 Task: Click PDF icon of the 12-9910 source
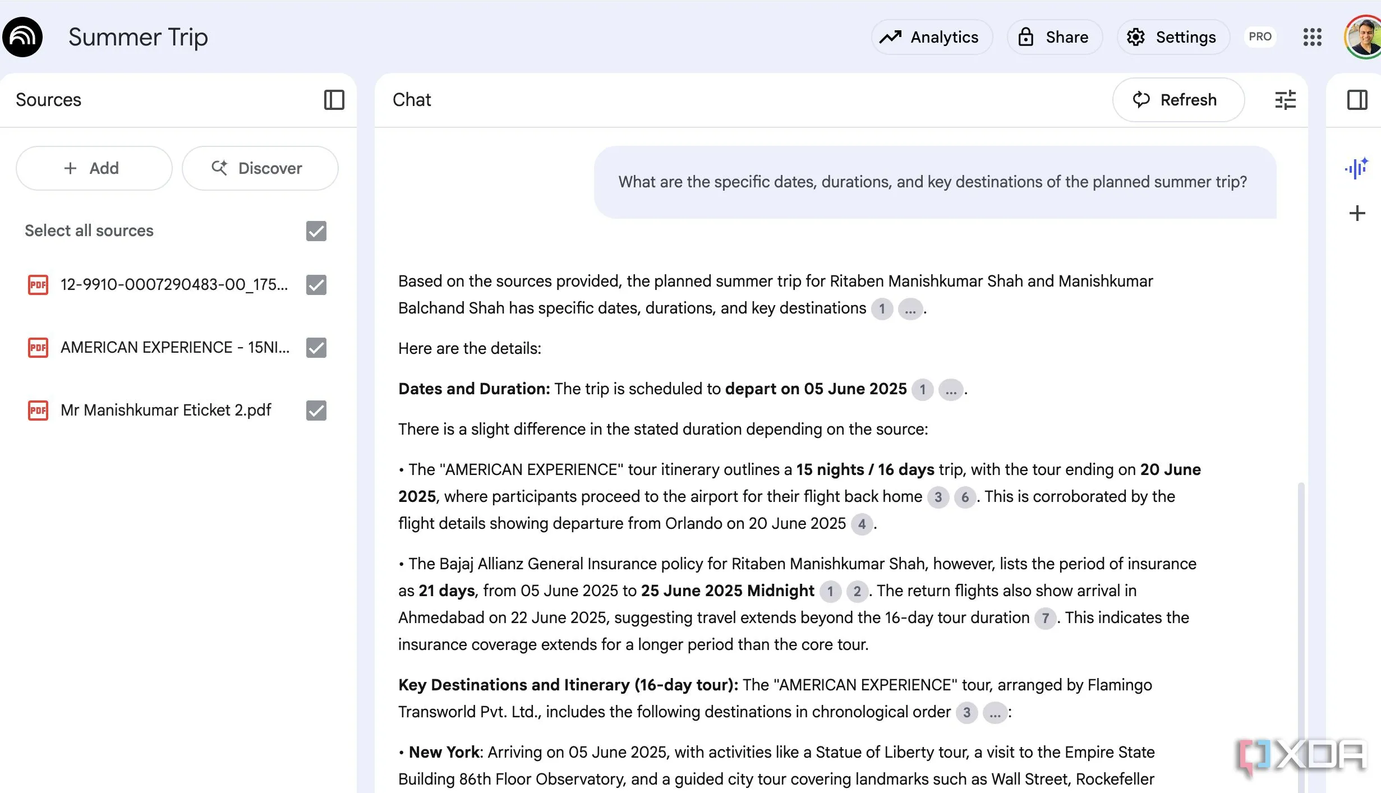tap(38, 285)
